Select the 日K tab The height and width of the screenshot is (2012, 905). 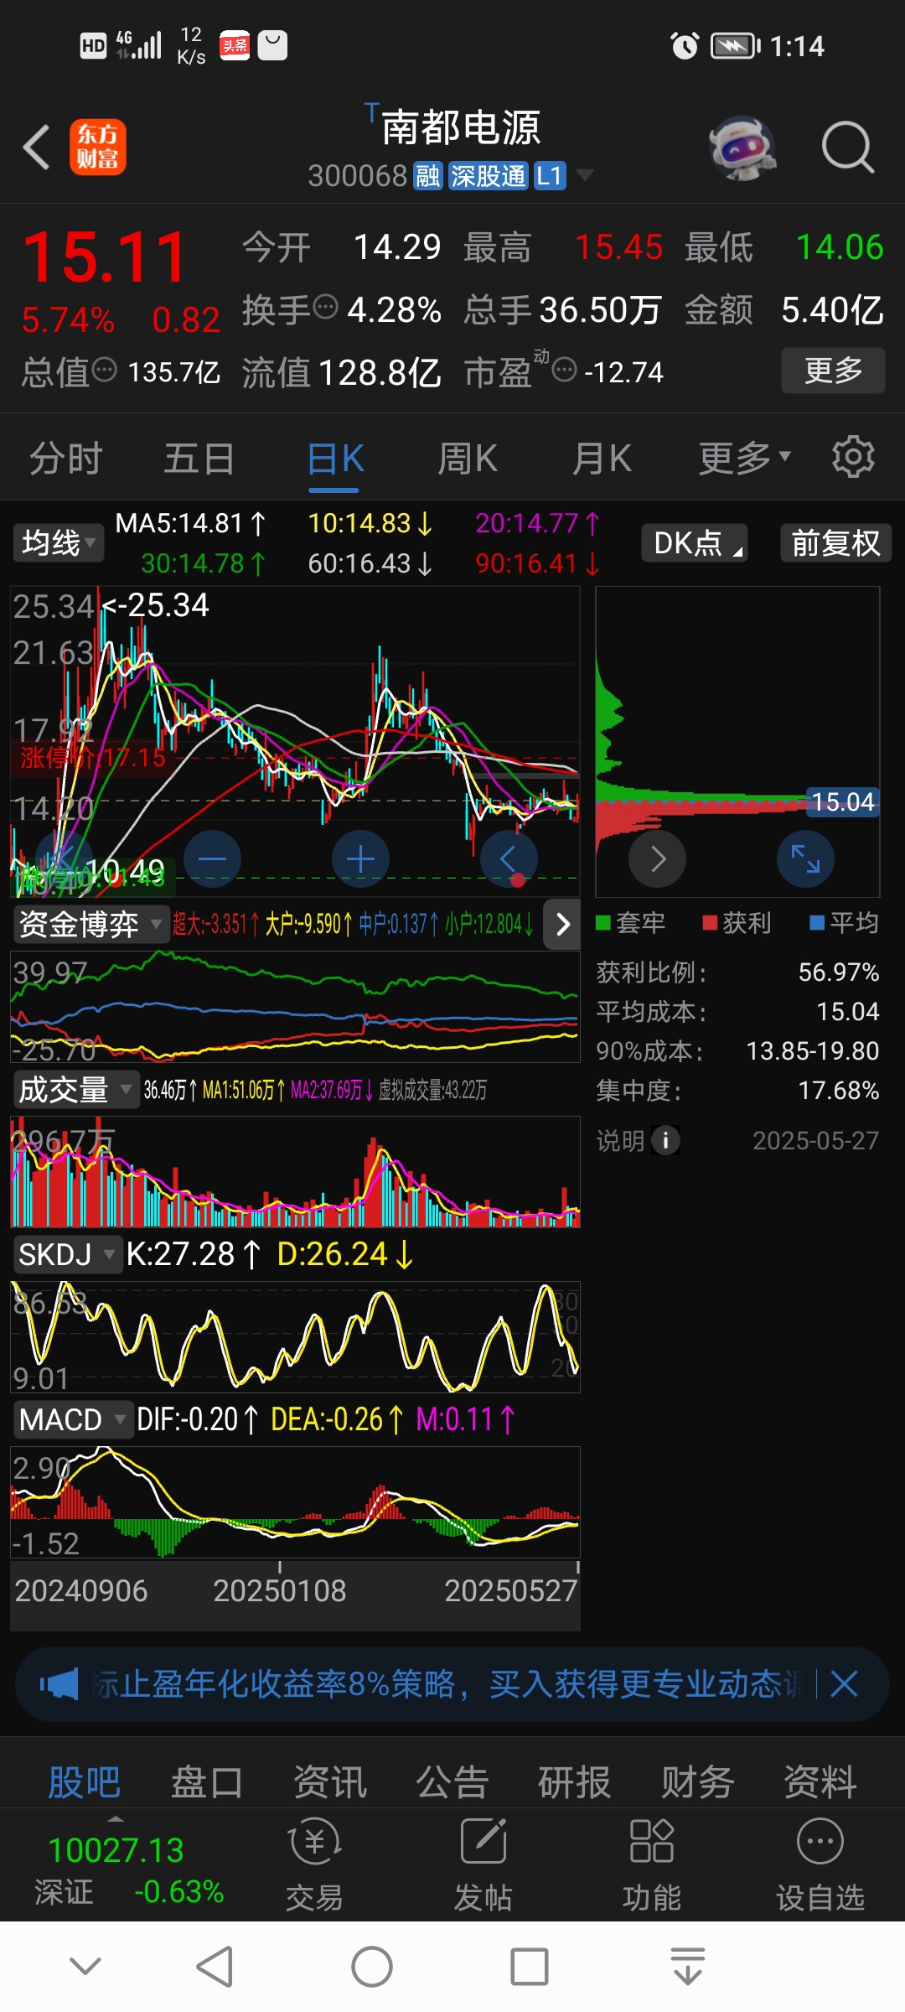click(x=334, y=459)
